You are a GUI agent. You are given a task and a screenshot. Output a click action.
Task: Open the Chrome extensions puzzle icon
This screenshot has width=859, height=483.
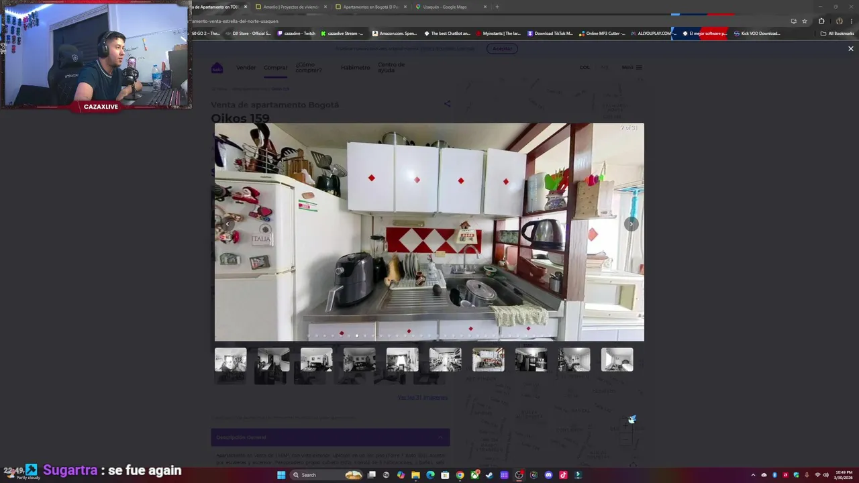pyautogui.click(x=821, y=21)
